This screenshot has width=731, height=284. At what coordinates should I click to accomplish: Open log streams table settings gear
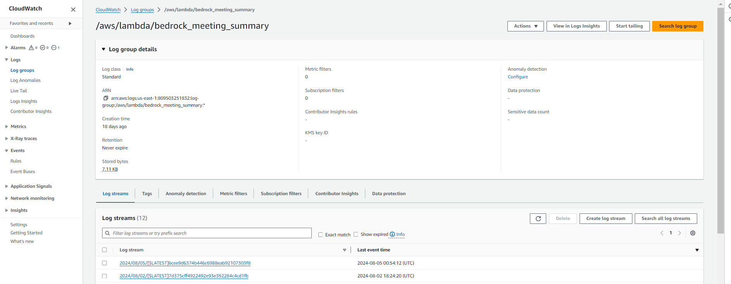693,233
